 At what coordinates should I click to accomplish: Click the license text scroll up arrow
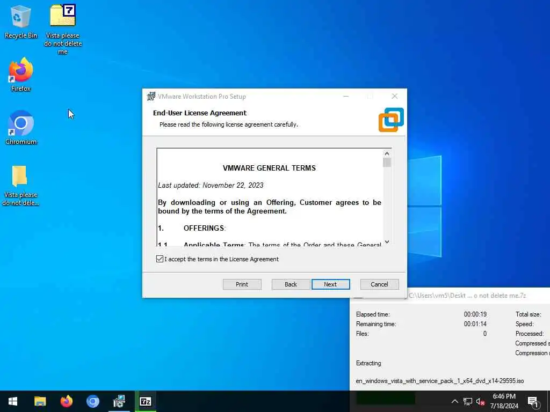coord(387,153)
